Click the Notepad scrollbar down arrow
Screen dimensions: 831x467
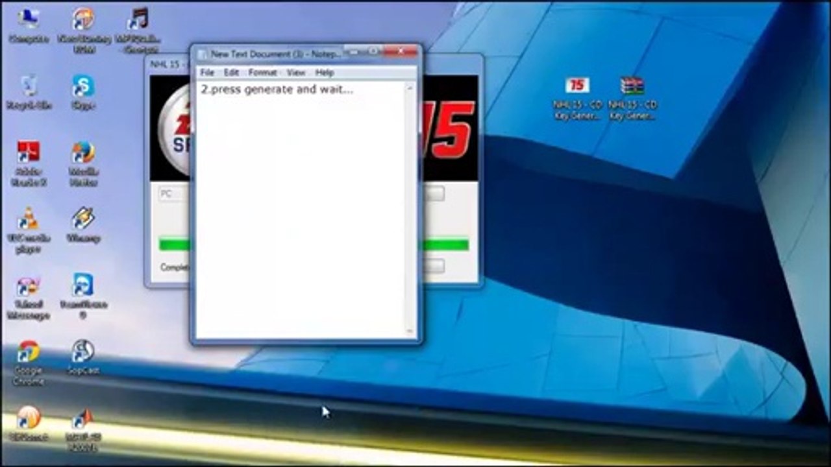click(410, 332)
